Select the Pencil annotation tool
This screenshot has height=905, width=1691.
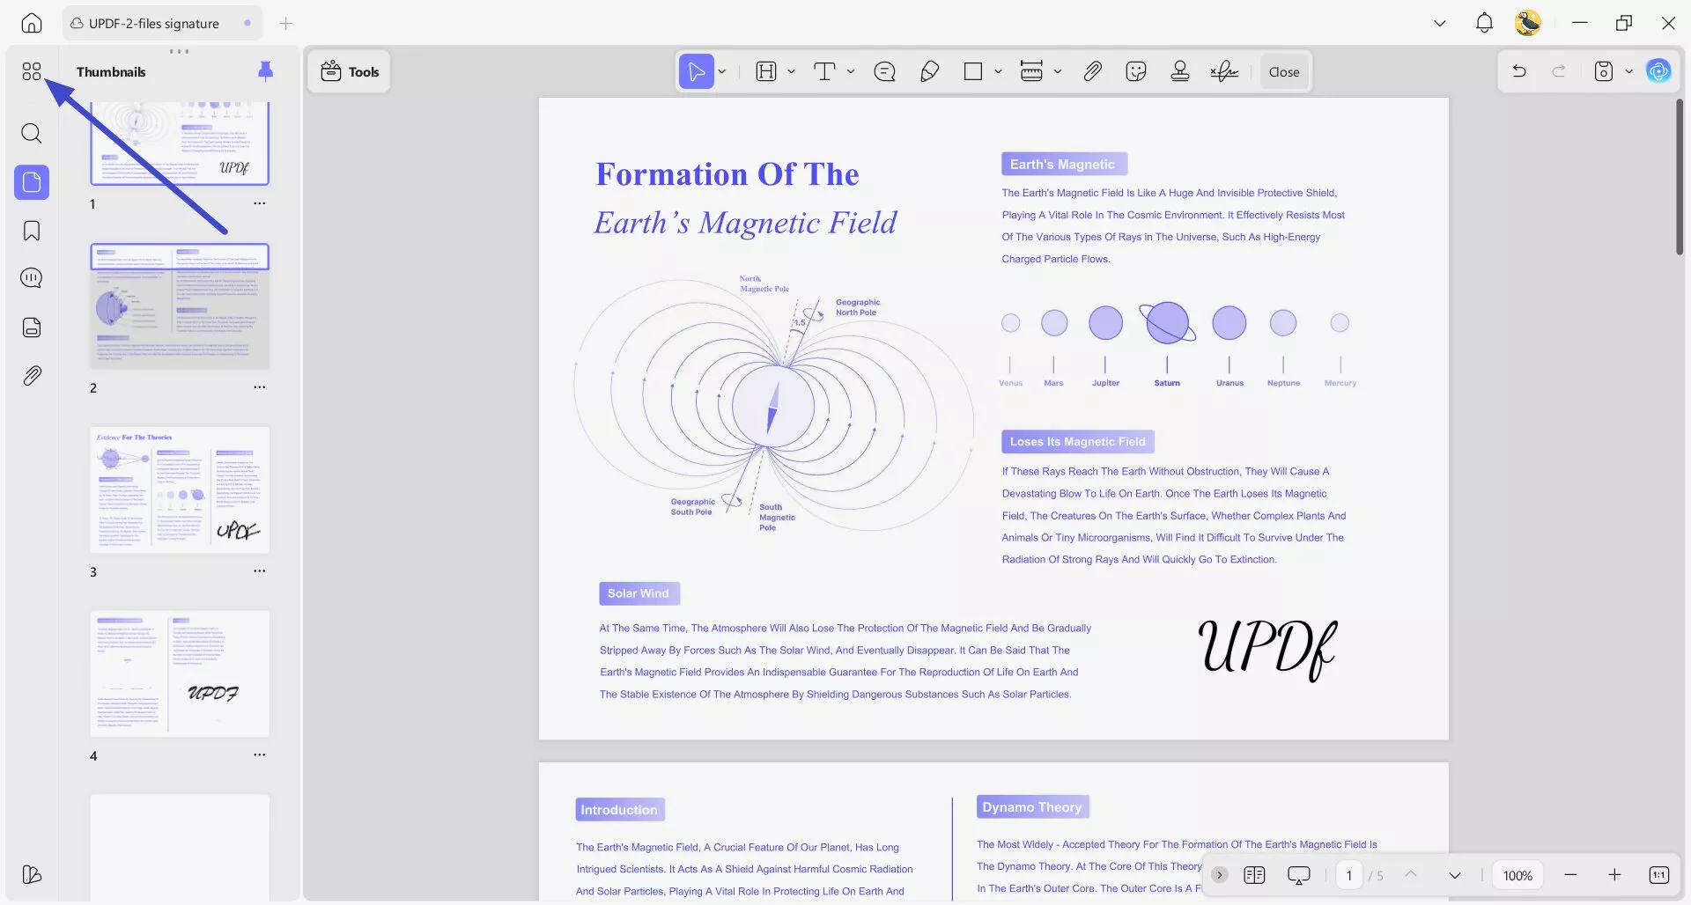(x=929, y=71)
